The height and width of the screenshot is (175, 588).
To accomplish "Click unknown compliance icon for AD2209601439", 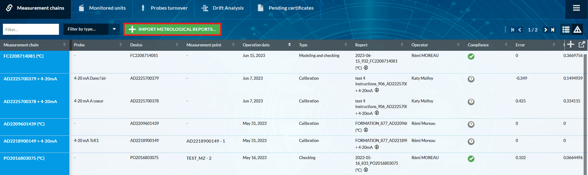I will [x=471, y=124].
